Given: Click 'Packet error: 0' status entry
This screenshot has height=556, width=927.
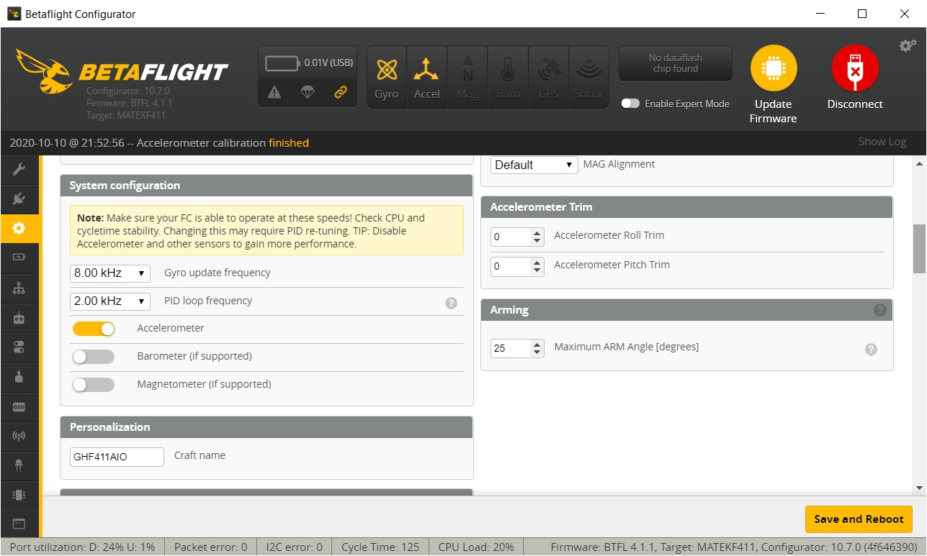Looking at the screenshot, I should (x=210, y=547).
